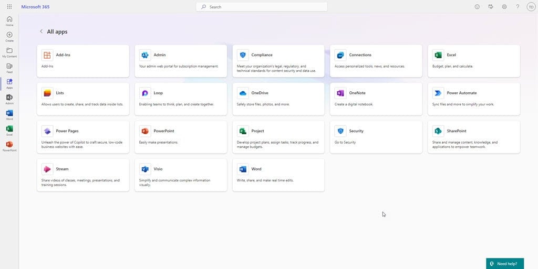Click into the Search box
Image resolution: width=538 pixels, height=269 pixels.
262,7
